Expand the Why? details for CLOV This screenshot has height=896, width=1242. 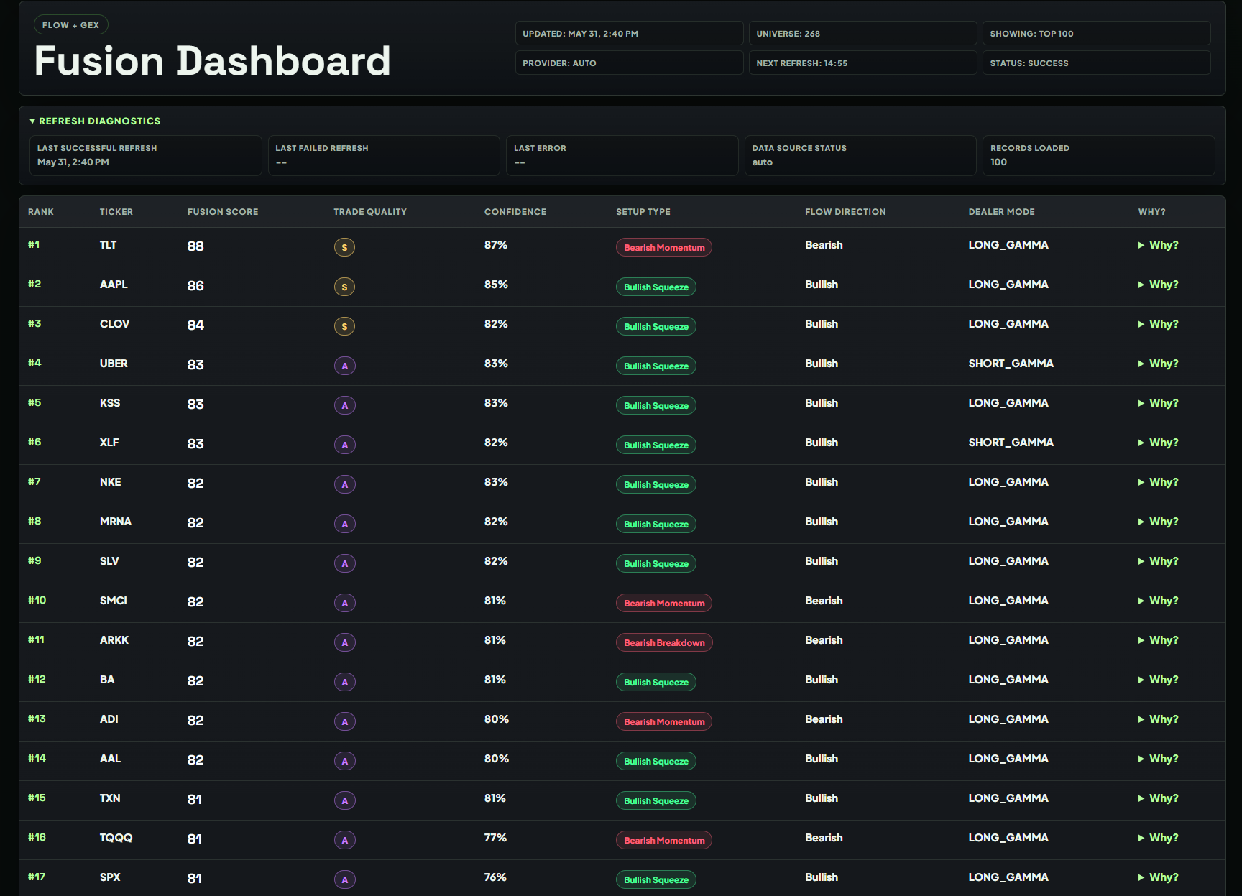point(1158,324)
